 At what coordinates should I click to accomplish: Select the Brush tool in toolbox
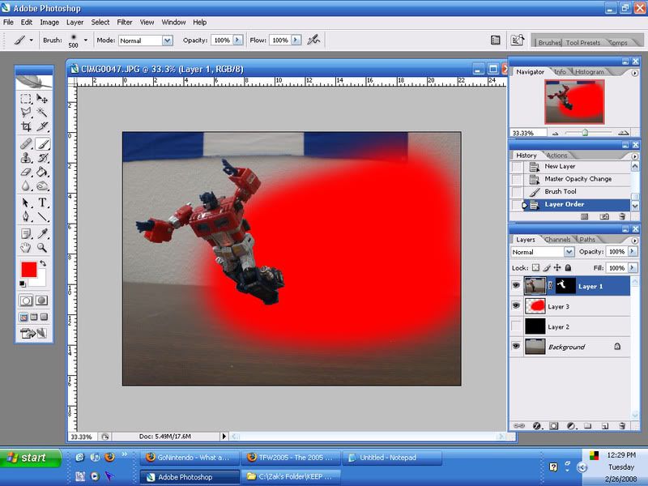pos(42,144)
